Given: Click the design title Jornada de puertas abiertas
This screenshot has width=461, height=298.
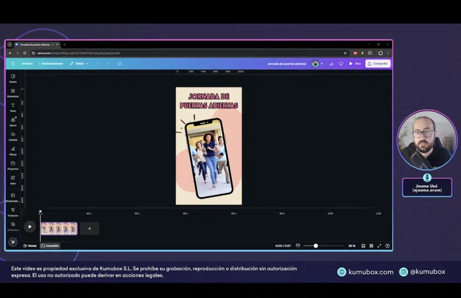Looking at the screenshot, I should [287, 63].
